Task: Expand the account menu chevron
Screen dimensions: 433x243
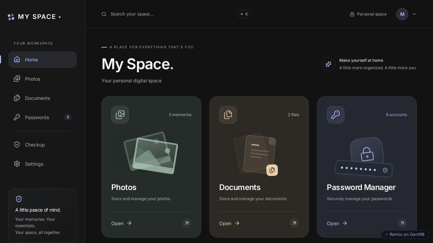Action: (x=414, y=14)
